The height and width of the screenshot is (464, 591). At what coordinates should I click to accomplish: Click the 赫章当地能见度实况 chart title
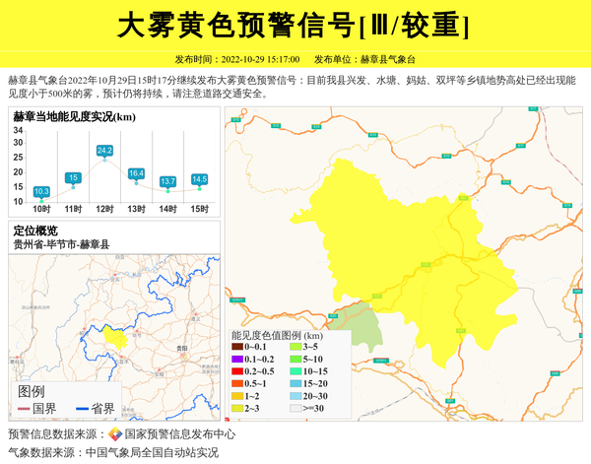coord(75,117)
